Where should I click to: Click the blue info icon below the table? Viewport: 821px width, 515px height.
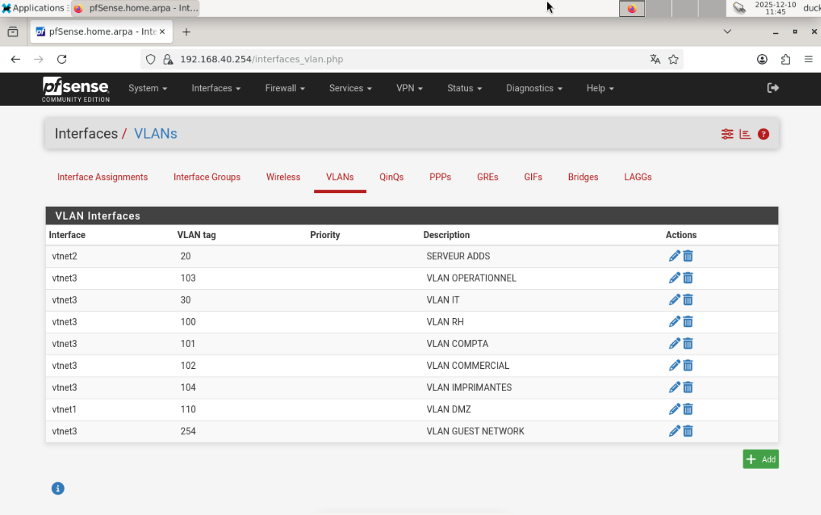58,488
